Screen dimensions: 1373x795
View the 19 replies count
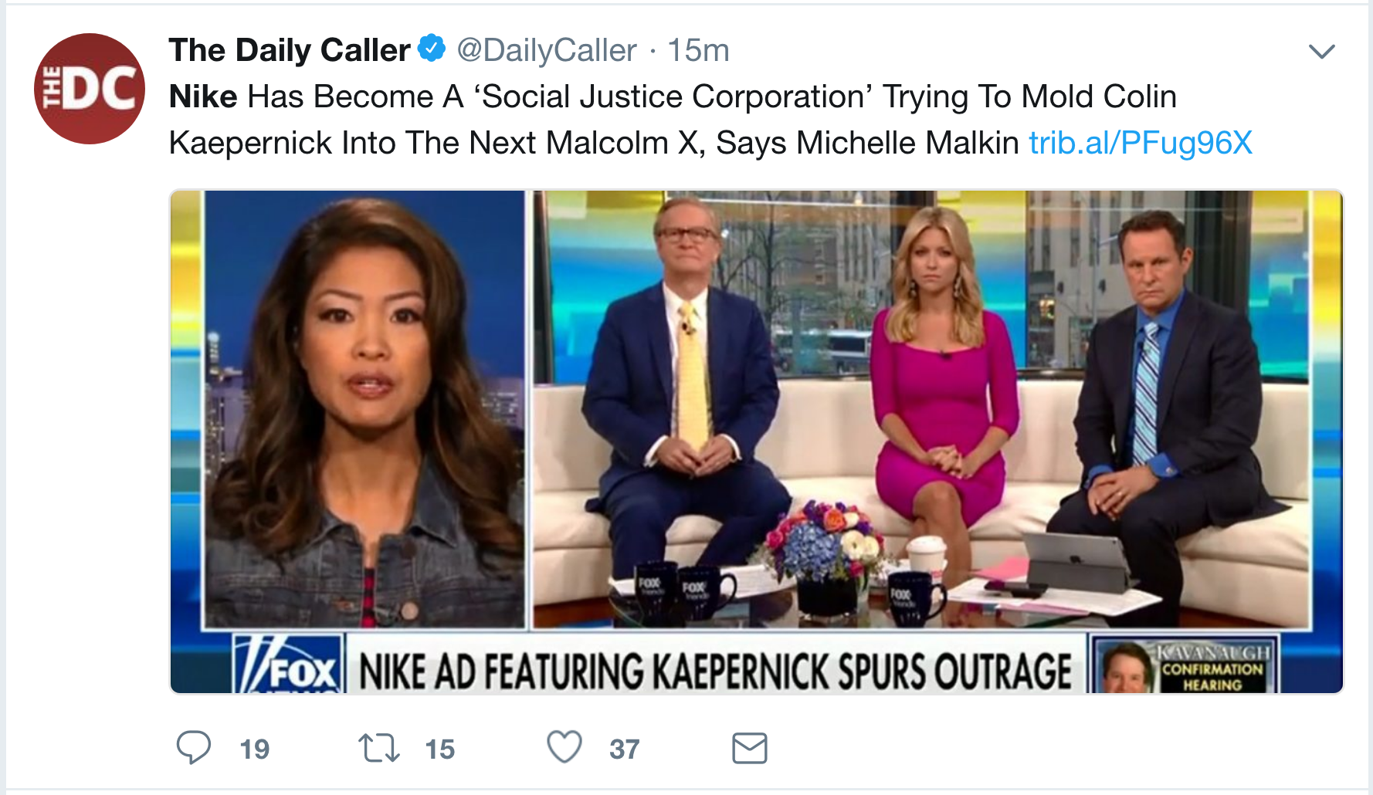point(254,749)
